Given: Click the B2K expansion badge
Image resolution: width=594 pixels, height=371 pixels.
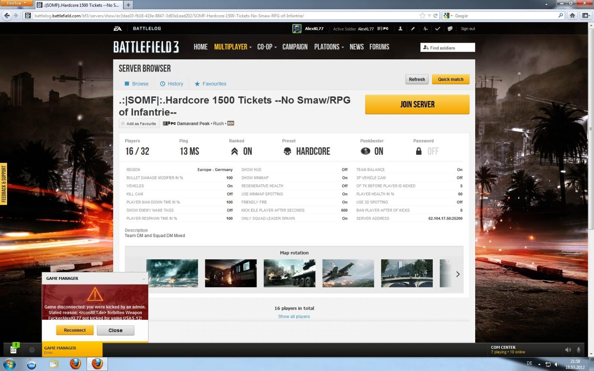Looking at the screenshot, I should tap(231, 124).
